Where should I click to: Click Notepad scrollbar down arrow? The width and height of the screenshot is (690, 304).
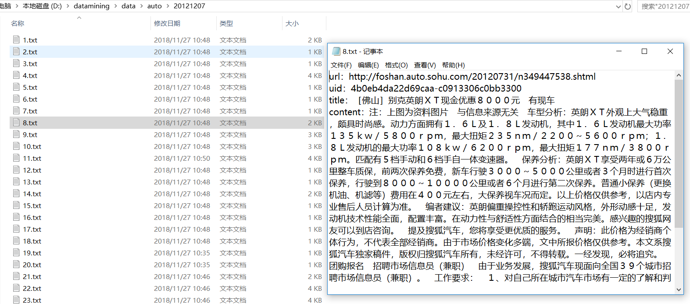pos(679,290)
